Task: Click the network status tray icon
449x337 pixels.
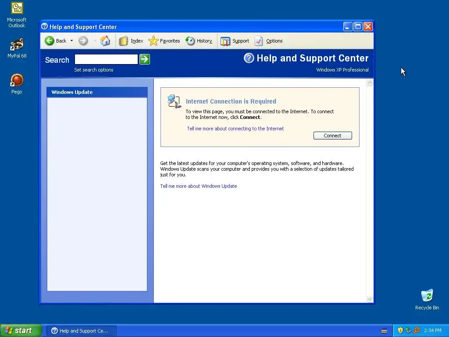Action: tap(408, 330)
